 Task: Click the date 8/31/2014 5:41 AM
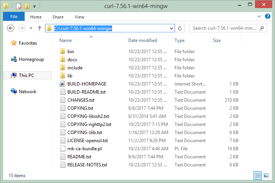pos(147,116)
